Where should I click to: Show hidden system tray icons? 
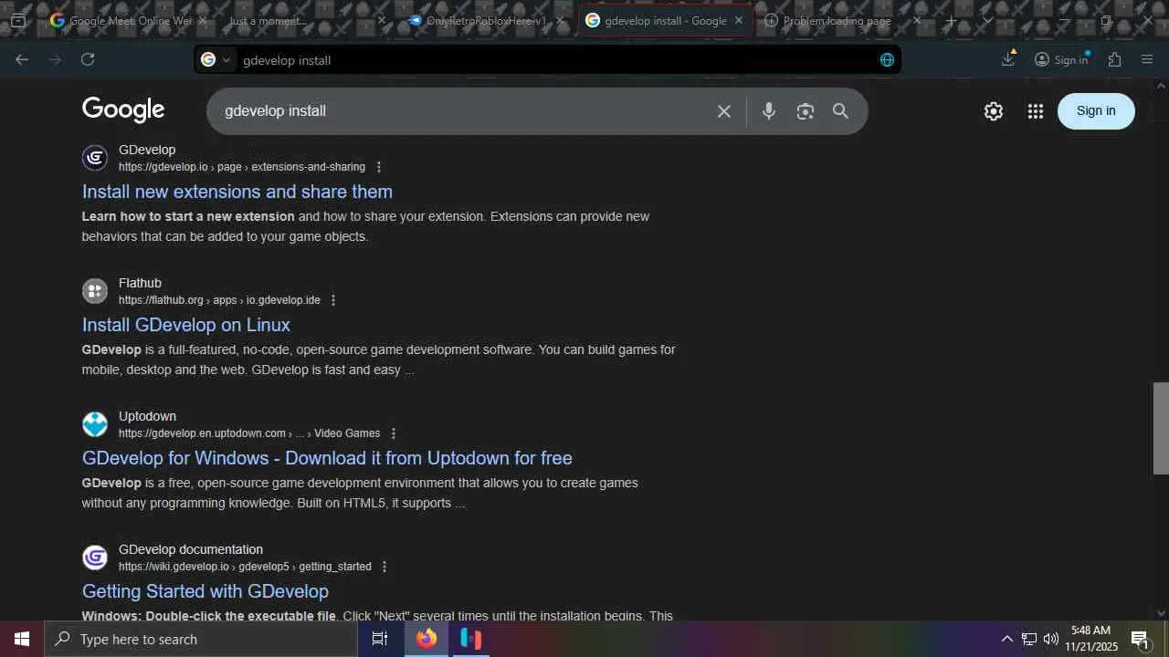pos(1006,639)
